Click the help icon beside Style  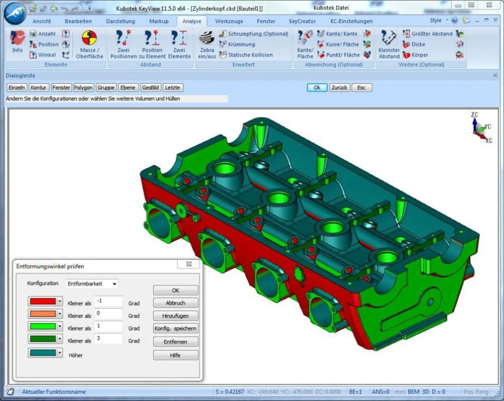coord(454,21)
